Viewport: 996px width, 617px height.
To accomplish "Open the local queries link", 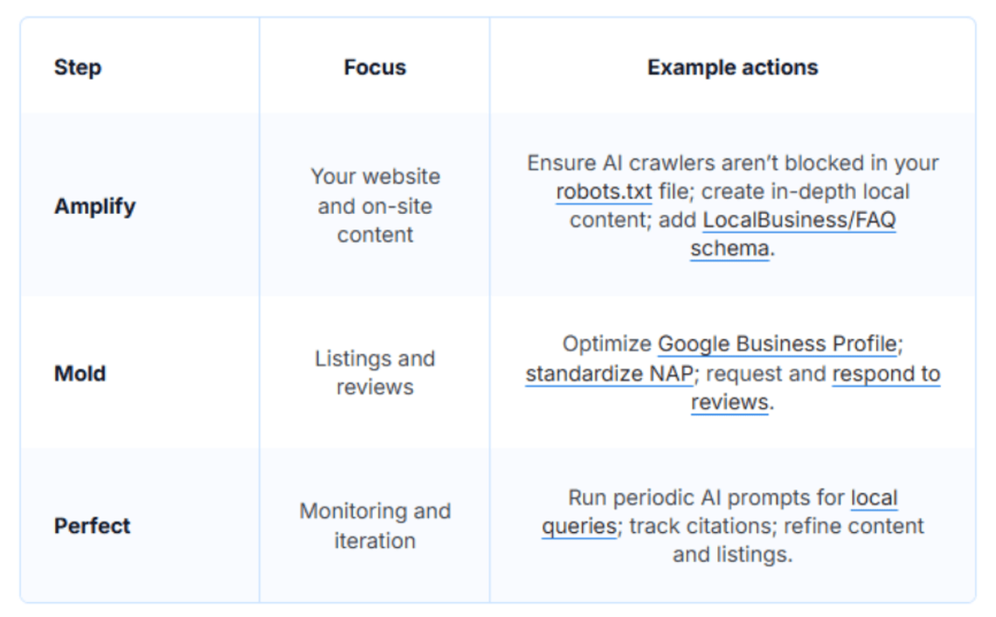I will point(874,498).
